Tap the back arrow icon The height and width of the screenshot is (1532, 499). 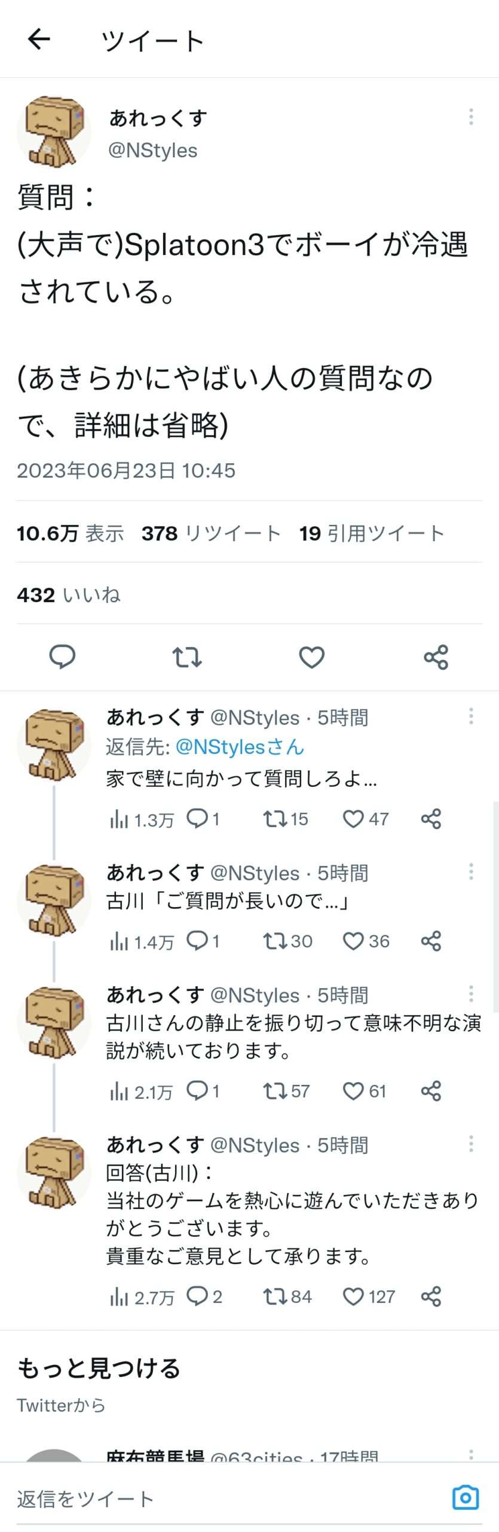[x=39, y=39]
